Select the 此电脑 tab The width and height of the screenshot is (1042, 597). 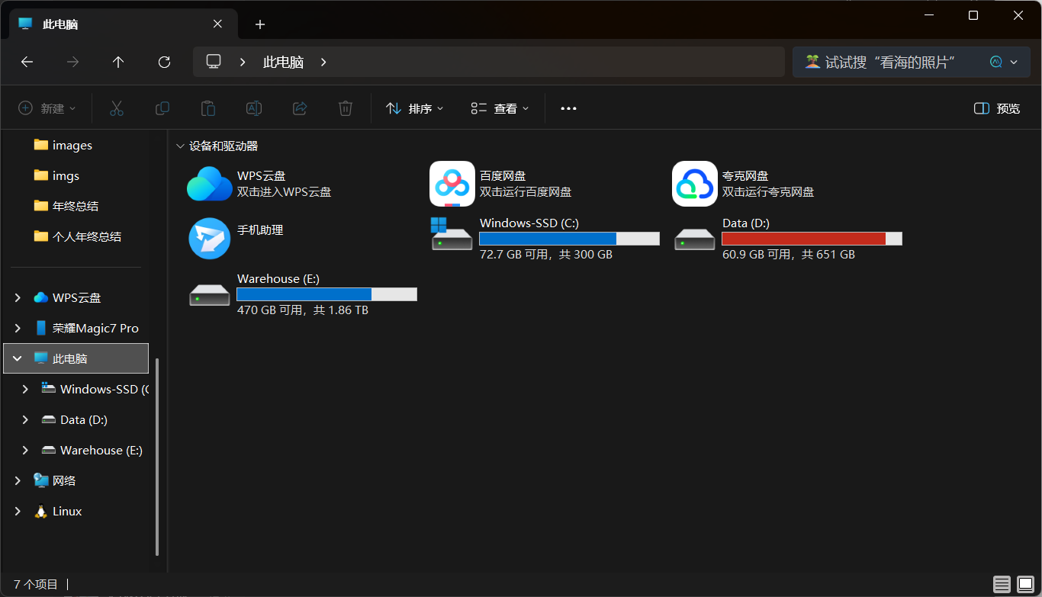pyautogui.click(x=122, y=24)
